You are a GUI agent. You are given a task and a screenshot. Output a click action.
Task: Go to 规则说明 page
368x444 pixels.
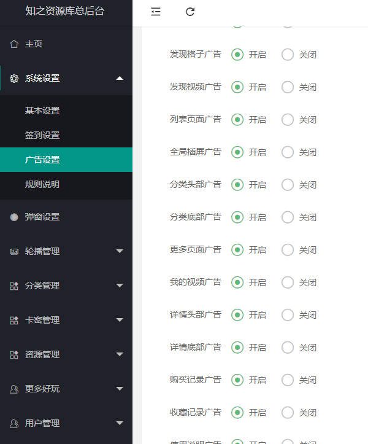pos(42,184)
